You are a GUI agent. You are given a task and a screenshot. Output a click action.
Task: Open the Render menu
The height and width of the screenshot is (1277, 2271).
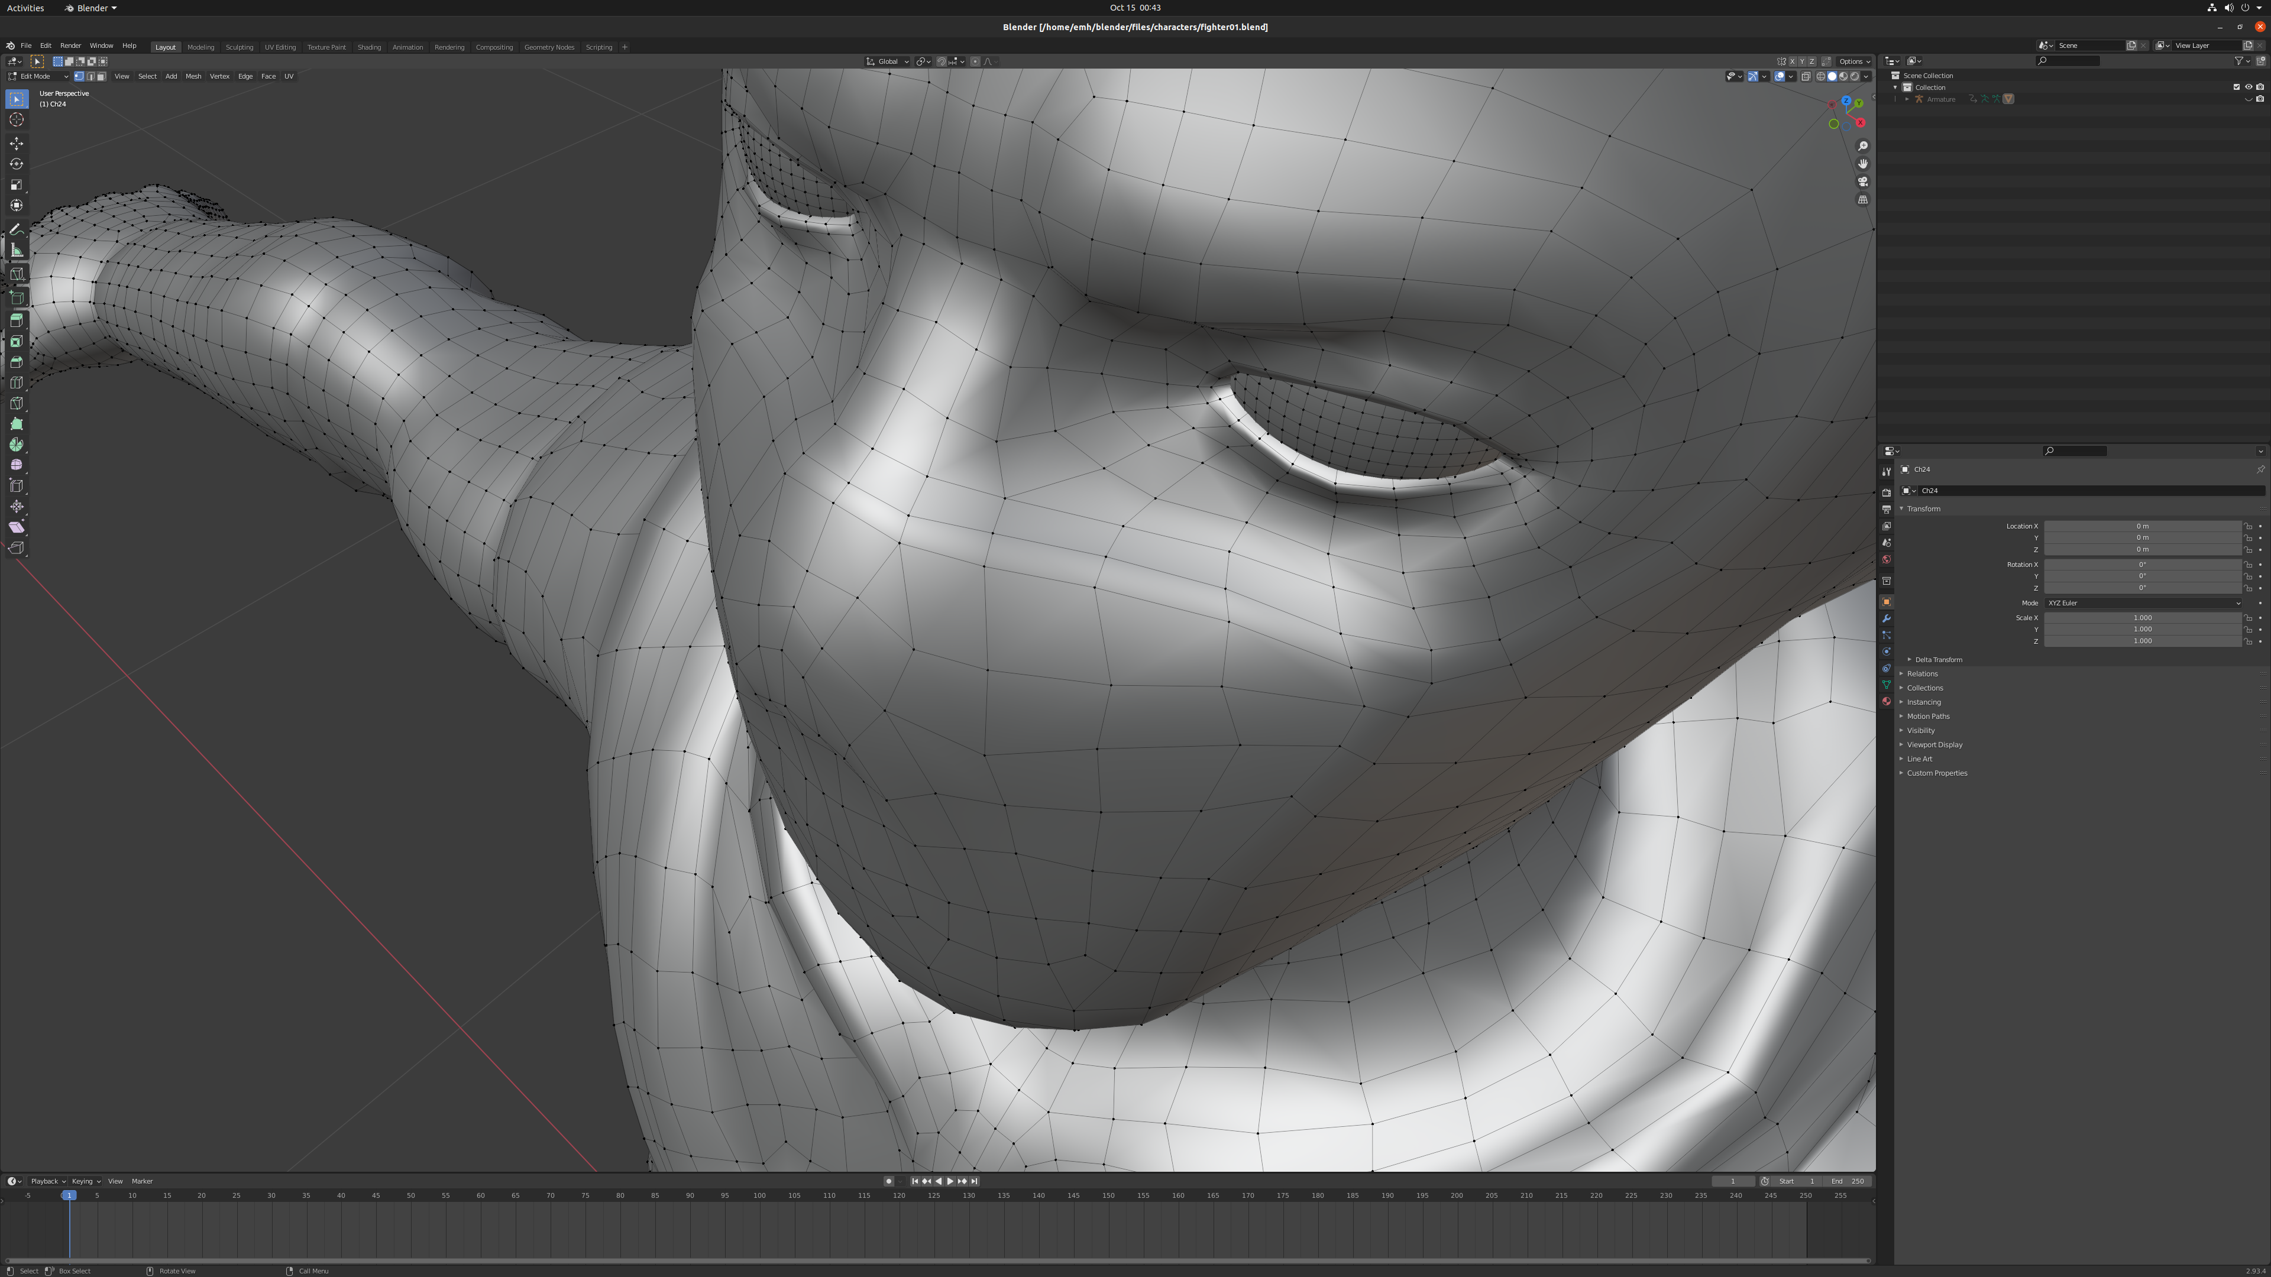click(70, 46)
